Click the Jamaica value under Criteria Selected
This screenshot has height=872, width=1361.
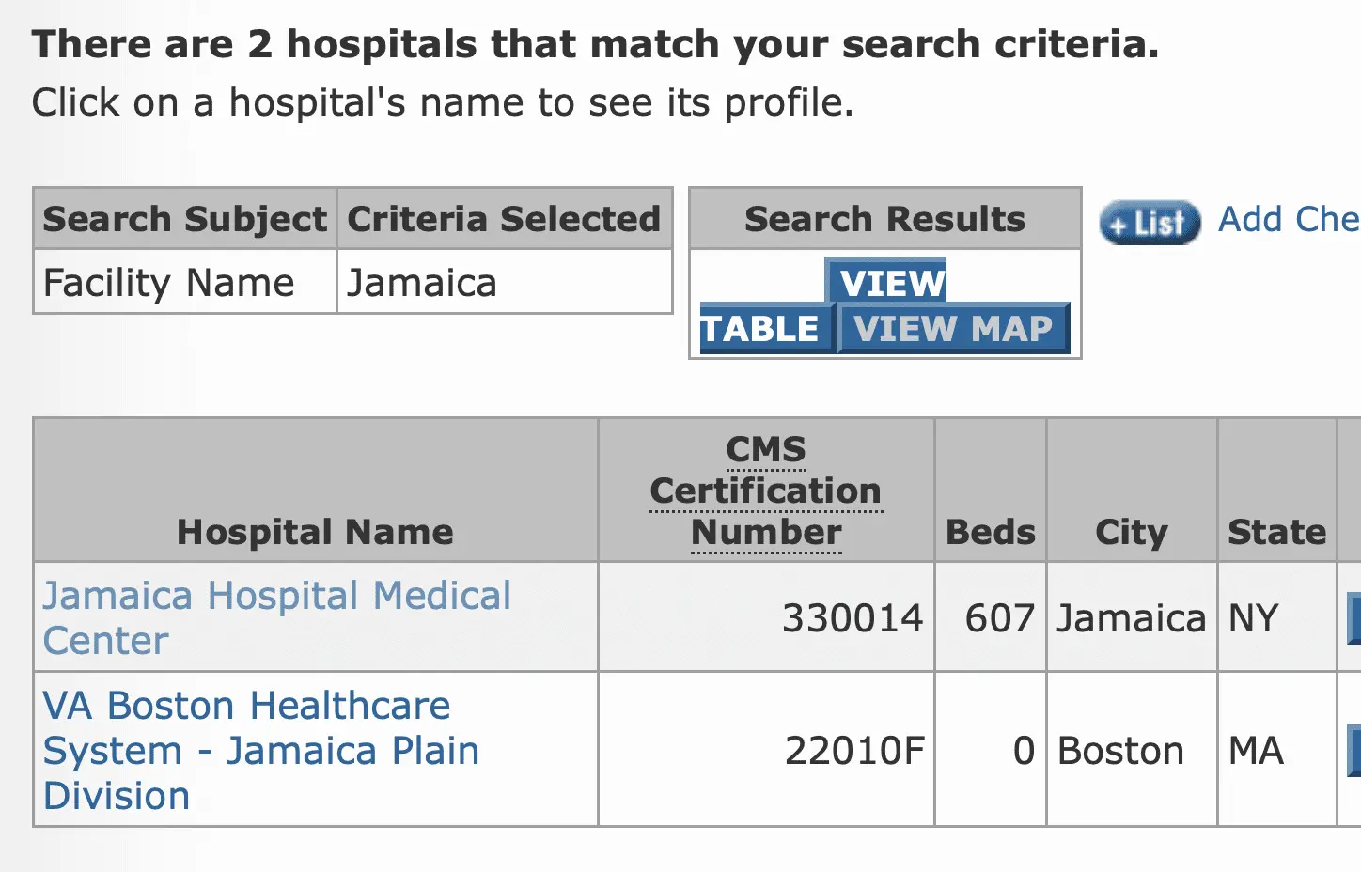422,283
